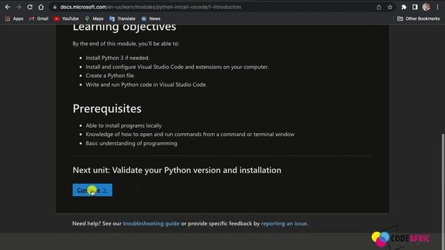
Task: Click 'Install and configure Visual Studio Code' bullet
Action: [177, 67]
